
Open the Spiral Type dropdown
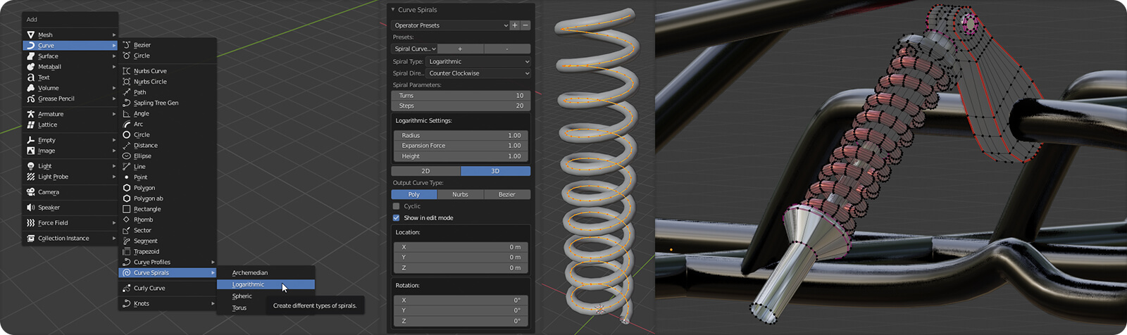pos(478,62)
